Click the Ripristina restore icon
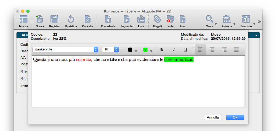The height and width of the screenshot is (131, 277). coord(71,19)
